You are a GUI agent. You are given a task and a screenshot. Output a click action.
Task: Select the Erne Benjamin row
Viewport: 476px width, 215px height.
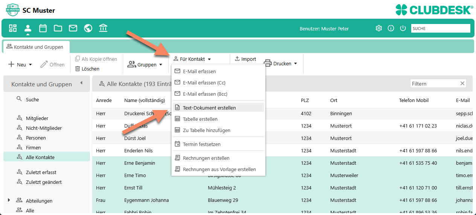coord(282,163)
